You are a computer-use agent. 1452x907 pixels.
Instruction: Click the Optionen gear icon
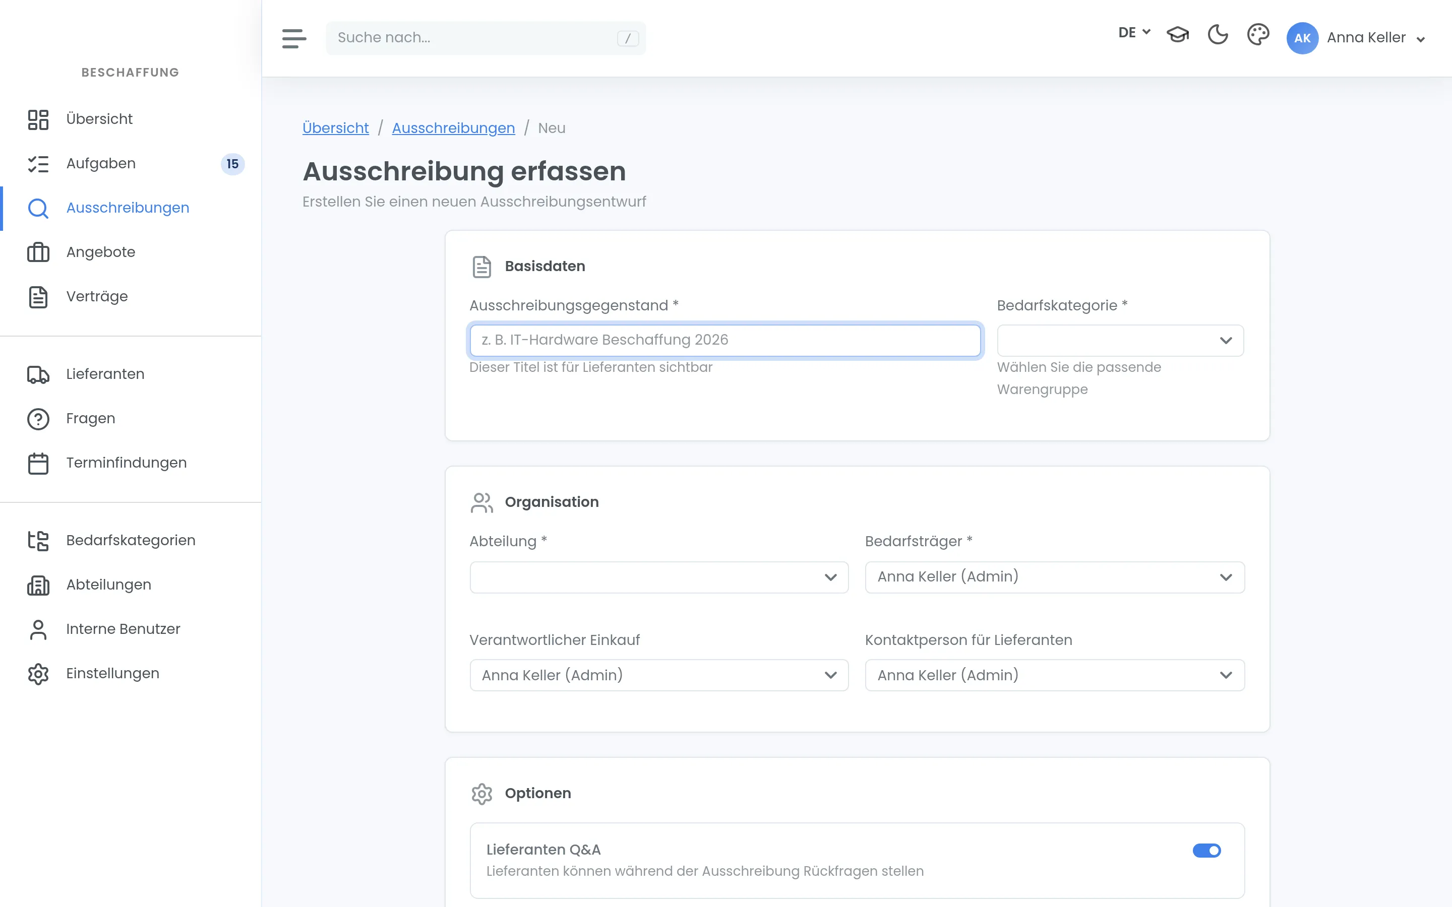tap(482, 794)
